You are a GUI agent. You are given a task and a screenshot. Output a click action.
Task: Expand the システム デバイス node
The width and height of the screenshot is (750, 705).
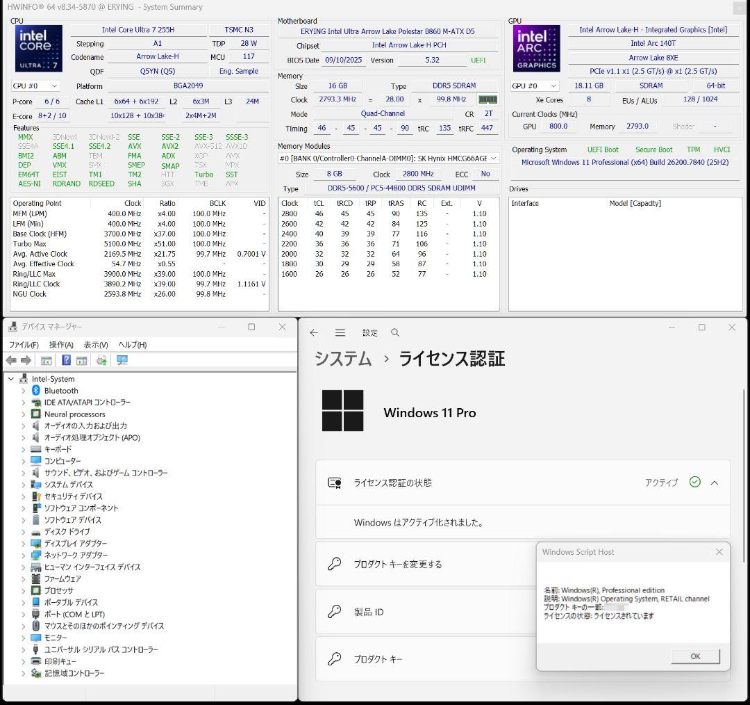[24, 485]
